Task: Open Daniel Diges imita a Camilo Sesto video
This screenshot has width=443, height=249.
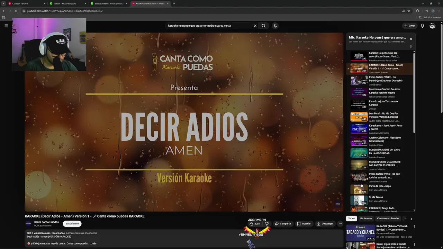Action: (380, 246)
